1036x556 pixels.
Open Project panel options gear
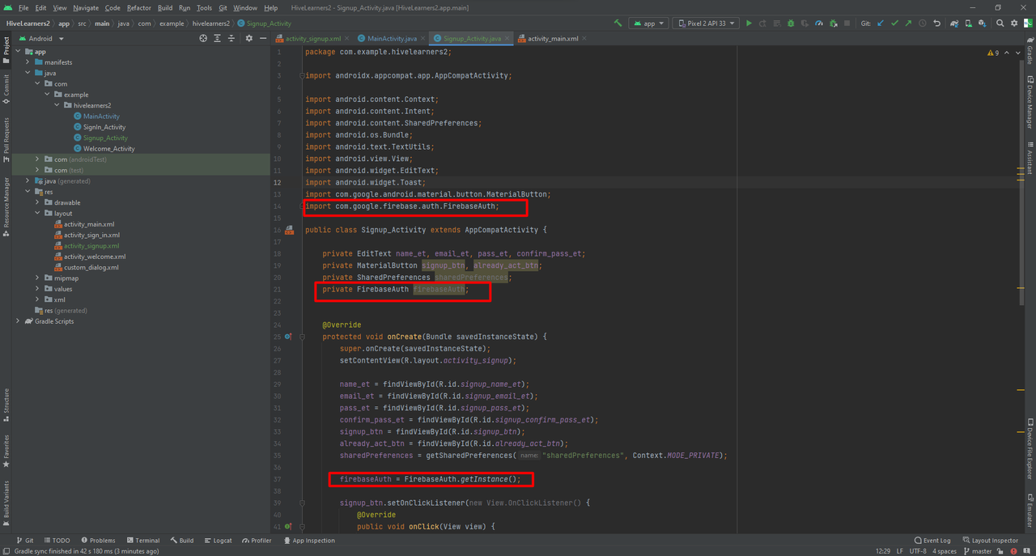248,38
